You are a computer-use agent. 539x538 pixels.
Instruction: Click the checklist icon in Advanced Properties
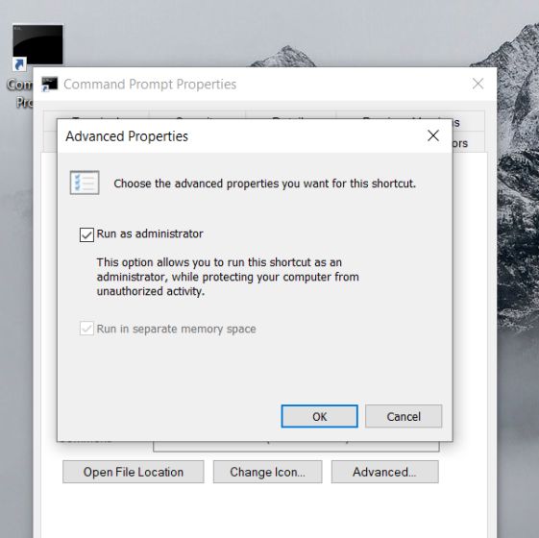click(85, 183)
